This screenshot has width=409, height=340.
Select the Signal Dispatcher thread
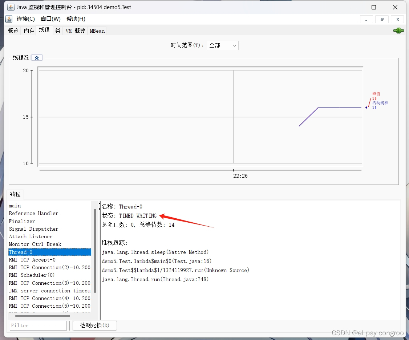49,229
